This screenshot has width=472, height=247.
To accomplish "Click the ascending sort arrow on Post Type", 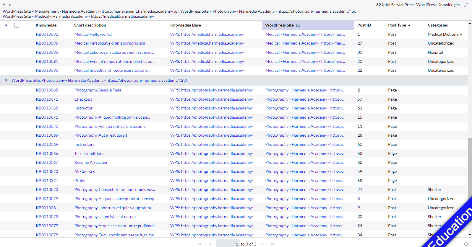I will [x=409, y=25].
